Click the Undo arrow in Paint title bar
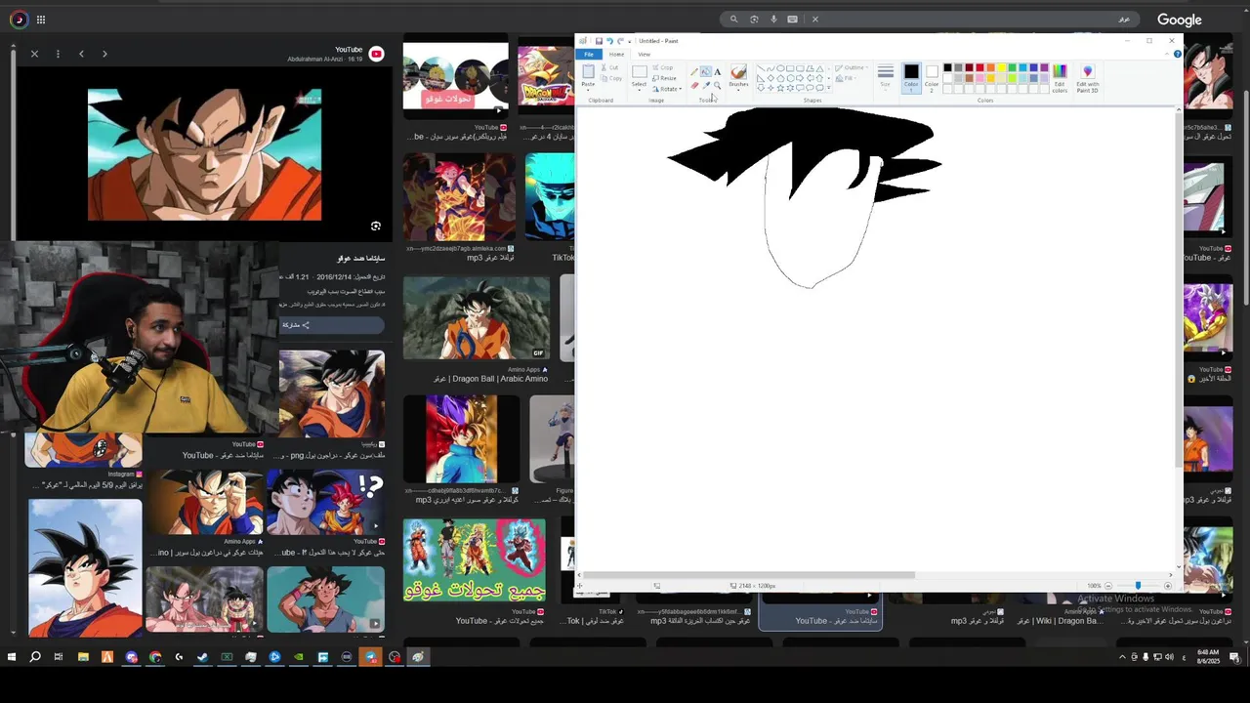Screen dimensions: 1250x703 tap(609, 41)
